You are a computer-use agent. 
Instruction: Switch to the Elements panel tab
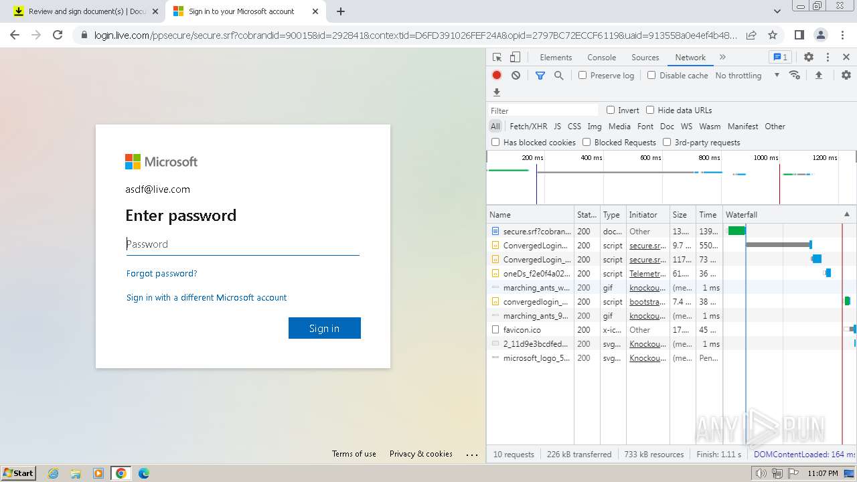pyautogui.click(x=556, y=58)
